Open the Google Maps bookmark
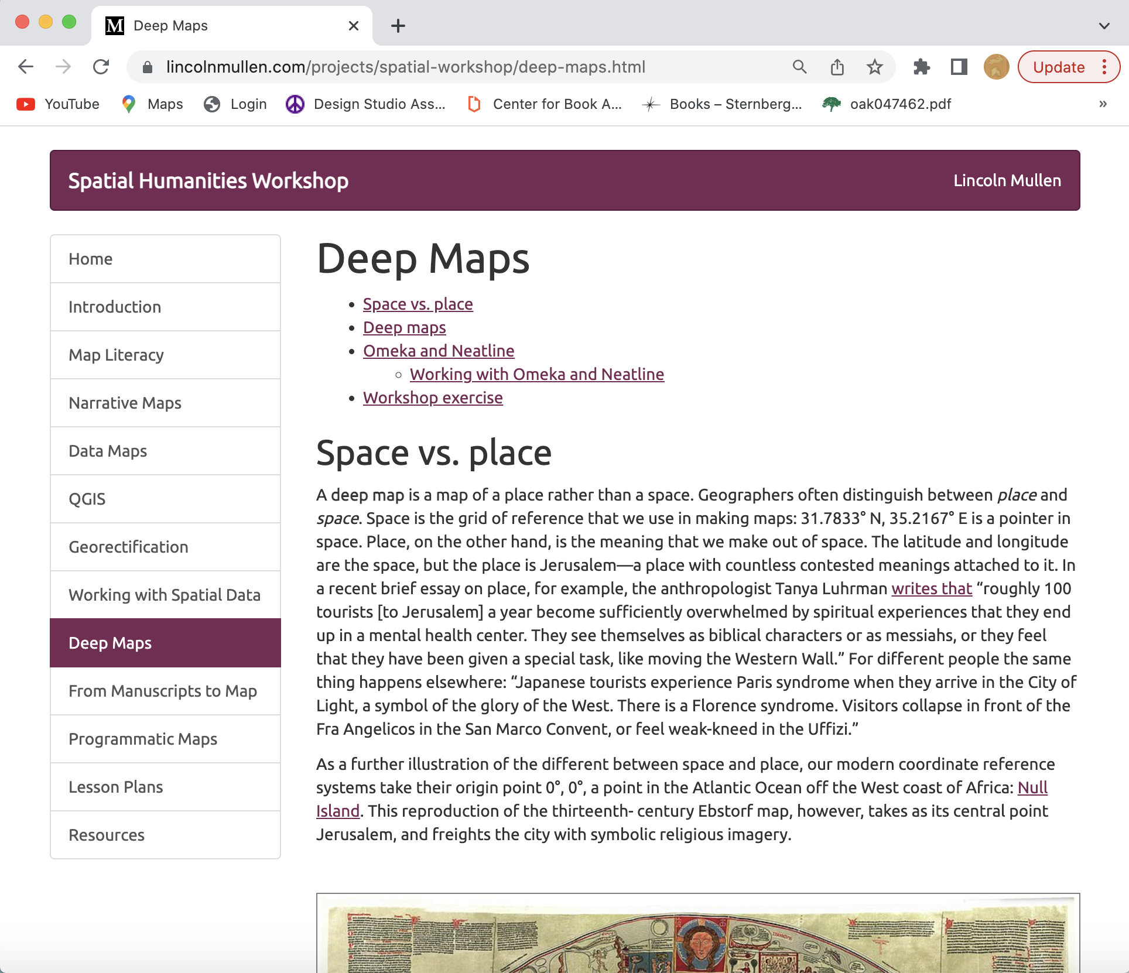The image size is (1129, 973). pyautogui.click(x=152, y=104)
